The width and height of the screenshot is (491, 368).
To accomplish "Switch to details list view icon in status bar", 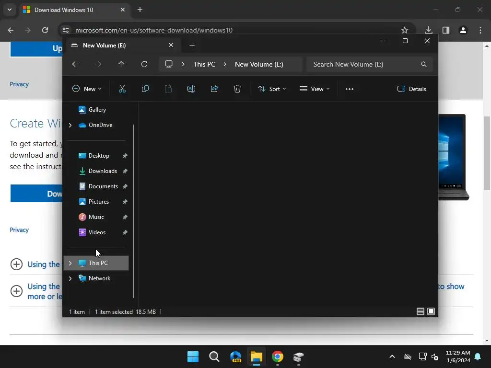I will [x=421, y=311].
